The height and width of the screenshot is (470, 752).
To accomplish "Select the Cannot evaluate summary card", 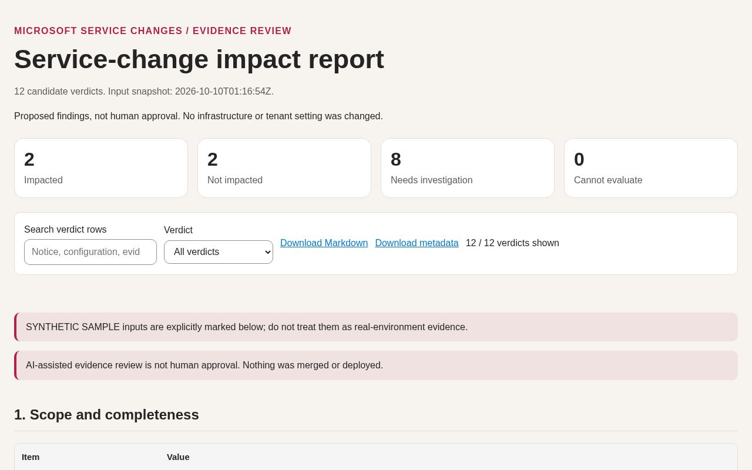I will tap(651, 168).
